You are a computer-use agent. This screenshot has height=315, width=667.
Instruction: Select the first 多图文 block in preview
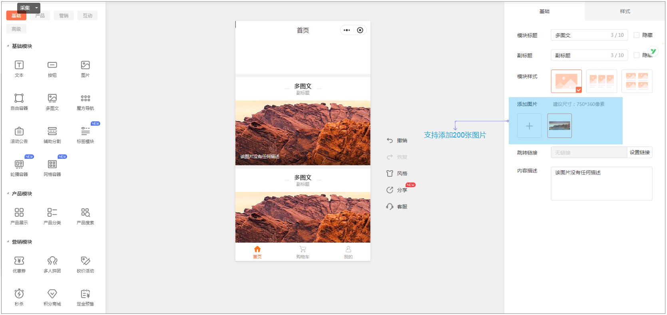tap(303, 121)
